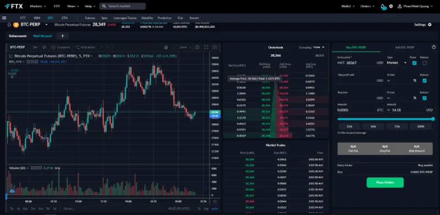Image resolution: width=440 pixels, height=215 pixels.
Task: Expand the Volume (20) indicator options
Action: coord(28,168)
